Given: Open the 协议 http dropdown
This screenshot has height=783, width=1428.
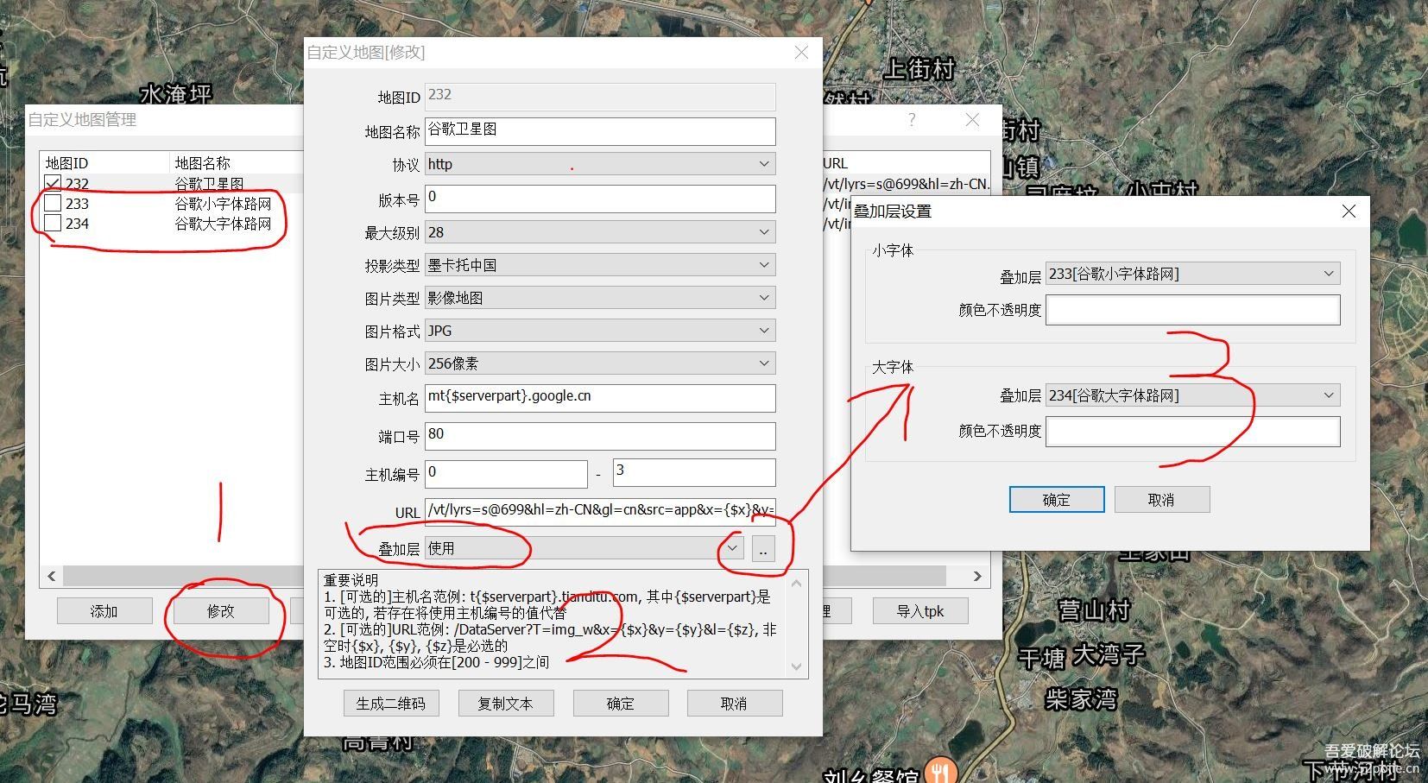Looking at the screenshot, I should (x=600, y=164).
